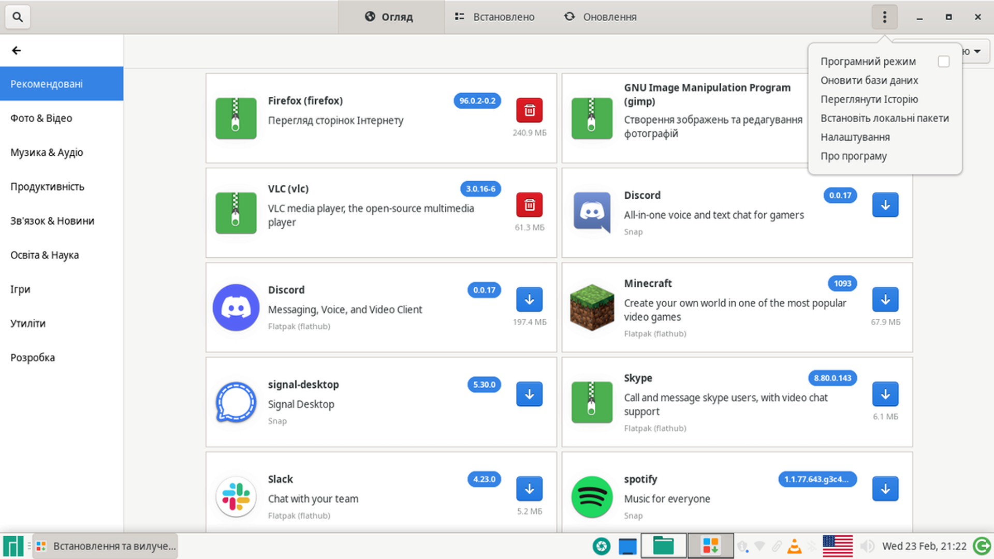Screen dimensions: 994x559
Task: Click the GIMP package archive icon
Action: pyautogui.click(x=592, y=118)
